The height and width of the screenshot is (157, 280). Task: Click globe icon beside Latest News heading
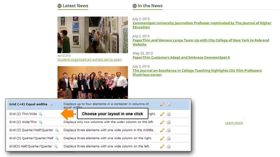[59, 6]
